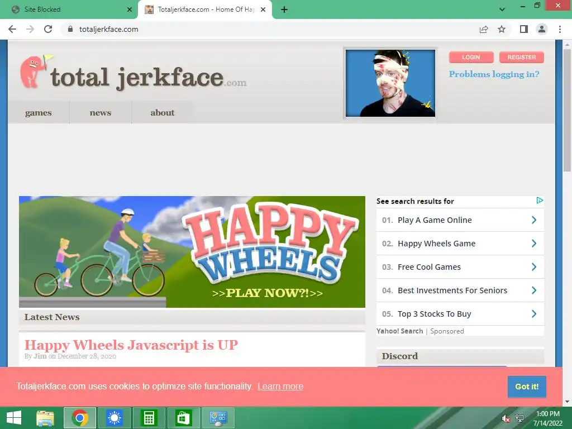The width and height of the screenshot is (572, 429).
Task: Select ad result Top 3 Stocks To Buy
Action: point(434,314)
